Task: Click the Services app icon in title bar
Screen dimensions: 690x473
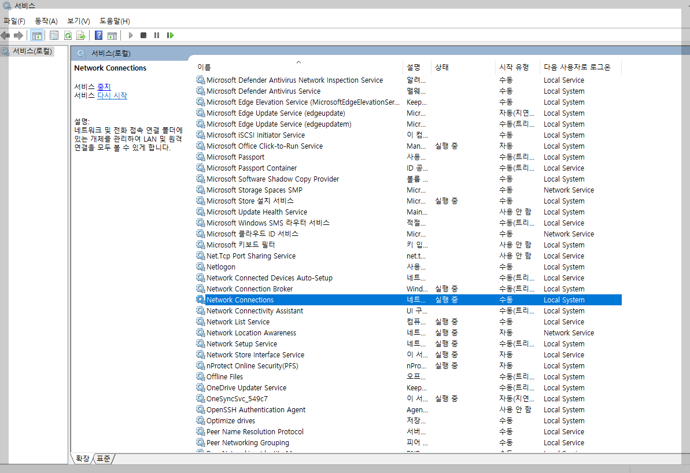Action: point(6,6)
